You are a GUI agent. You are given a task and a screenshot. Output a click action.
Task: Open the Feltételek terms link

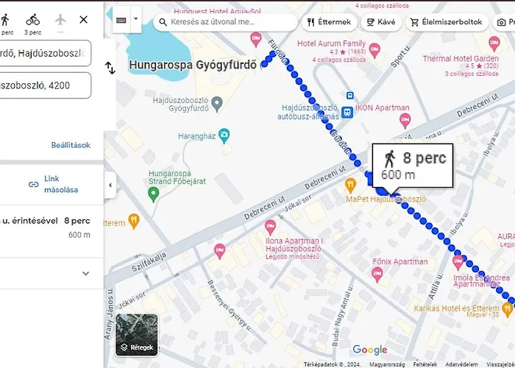[425, 364]
